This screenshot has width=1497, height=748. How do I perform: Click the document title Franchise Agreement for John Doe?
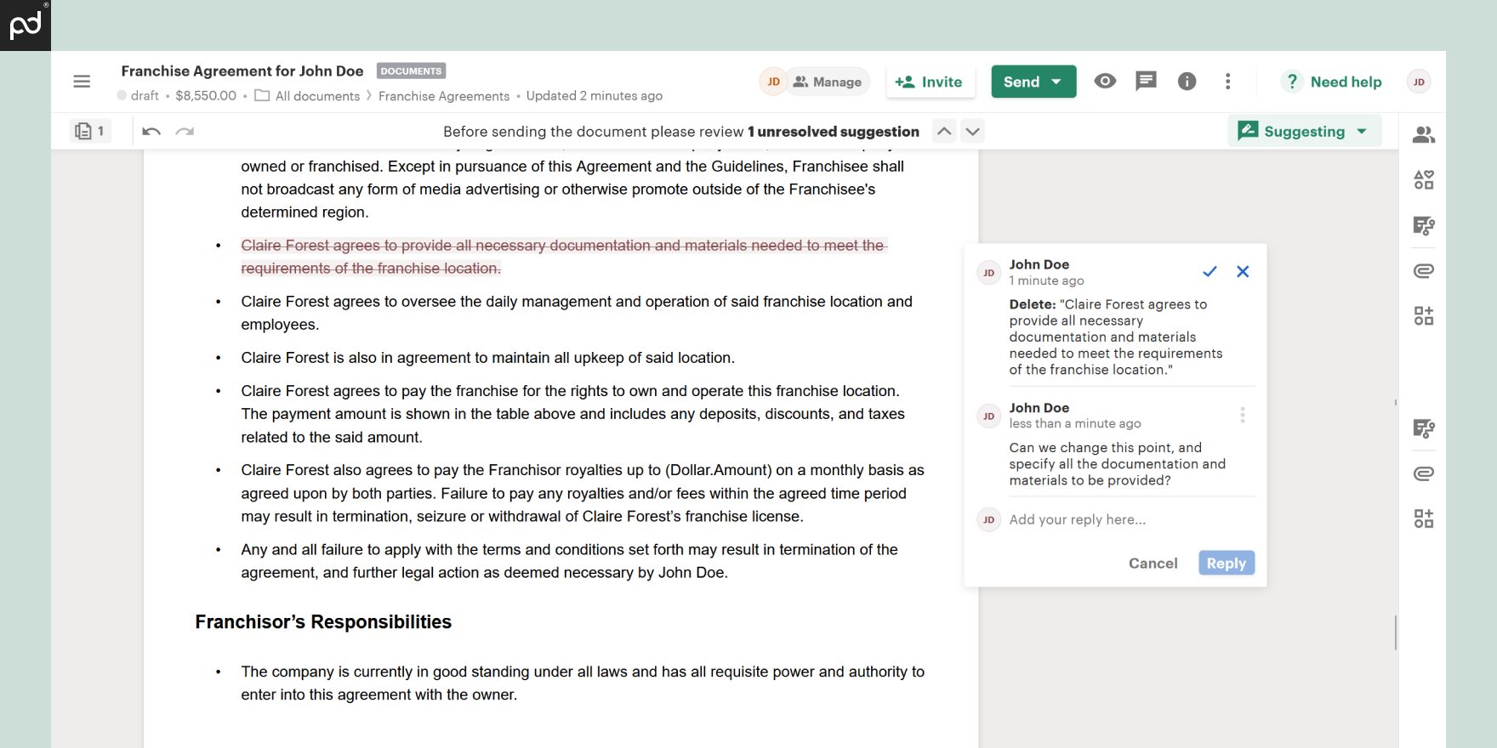point(242,71)
